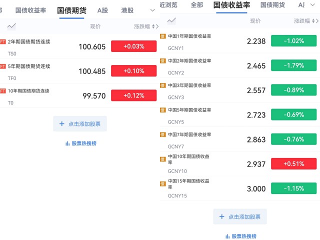Click the FT badge beside 10年期国债期货连续
Viewport: 320px width, 240px height.
tap(2, 91)
